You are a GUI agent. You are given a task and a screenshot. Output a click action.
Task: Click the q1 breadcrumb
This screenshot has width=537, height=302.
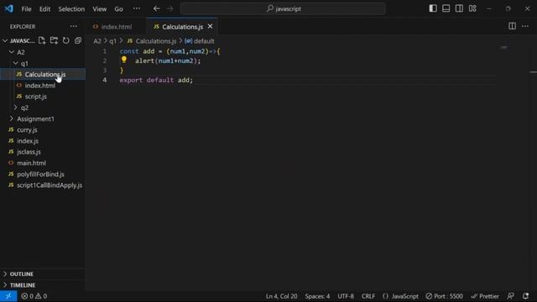(112, 41)
